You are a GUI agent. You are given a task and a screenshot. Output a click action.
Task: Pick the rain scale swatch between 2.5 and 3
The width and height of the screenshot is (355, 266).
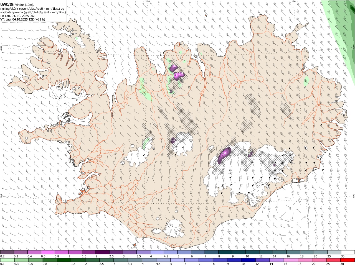(x=106, y=260)
